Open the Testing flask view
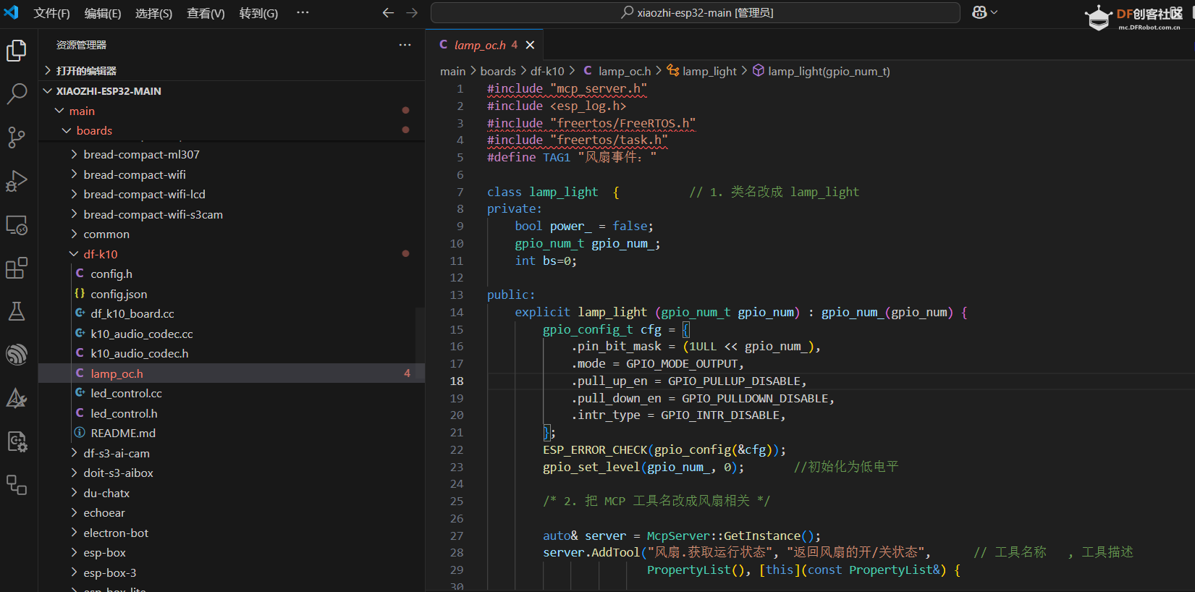 point(17,311)
